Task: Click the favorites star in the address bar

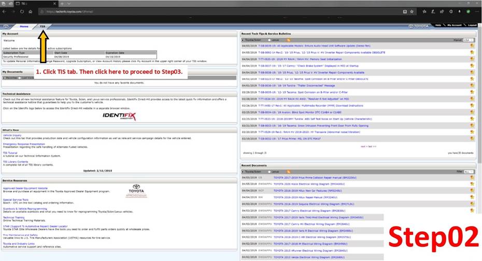Action: point(412,12)
